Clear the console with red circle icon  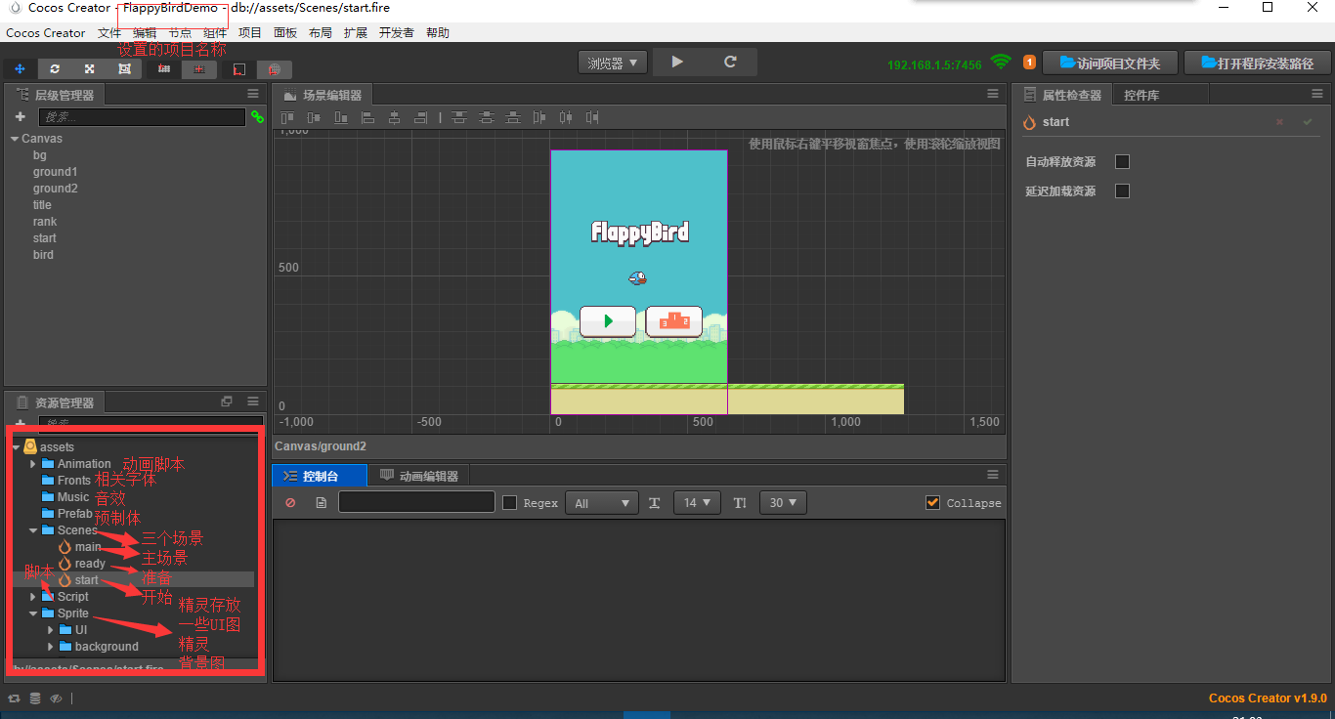point(290,503)
